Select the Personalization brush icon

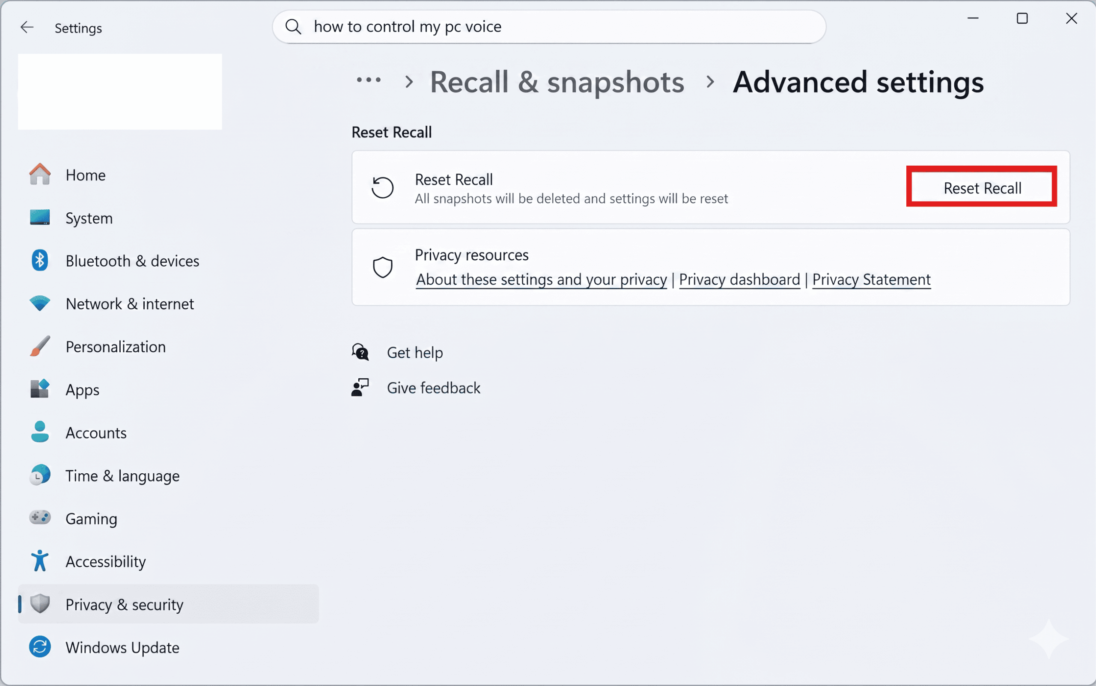(39, 346)
